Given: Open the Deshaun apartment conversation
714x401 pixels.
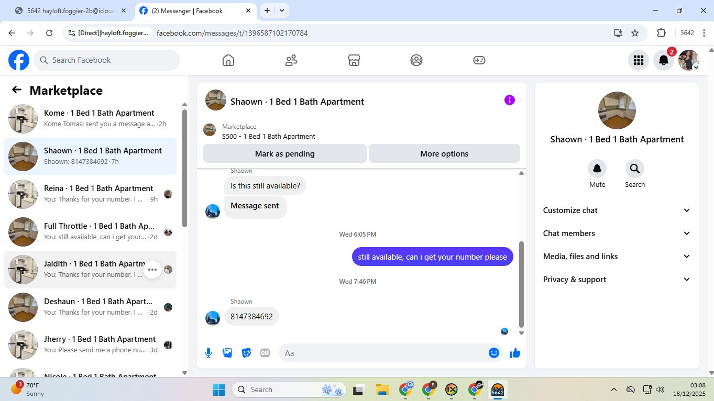Looking at the screenshot, I should click(90, 307).
